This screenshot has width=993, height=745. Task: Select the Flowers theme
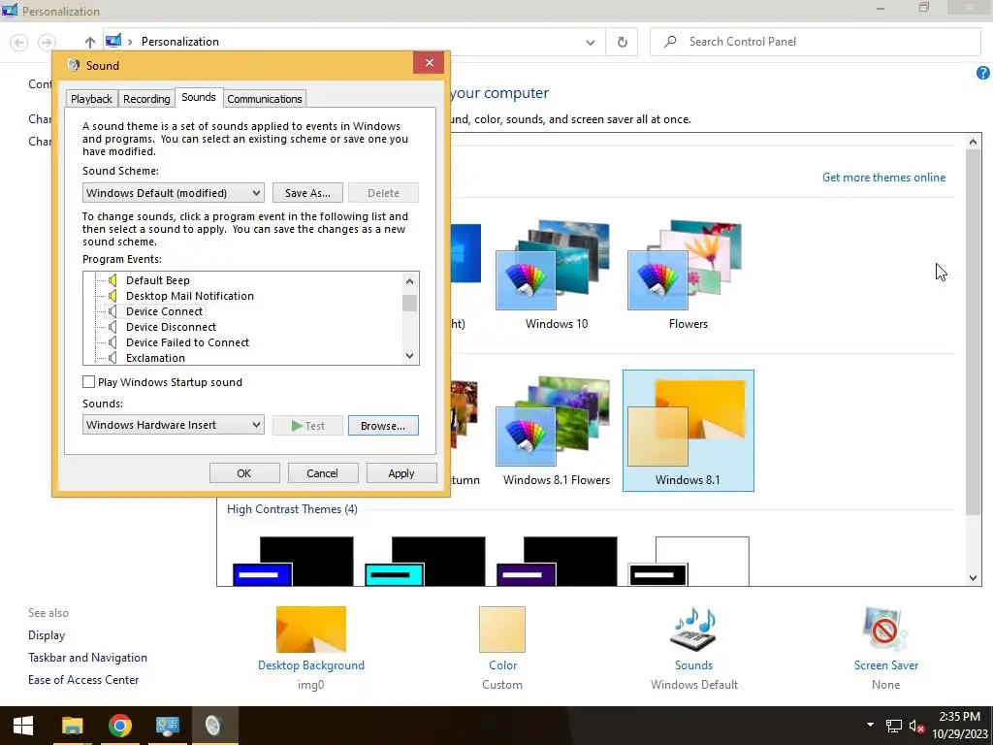(688, 275)
